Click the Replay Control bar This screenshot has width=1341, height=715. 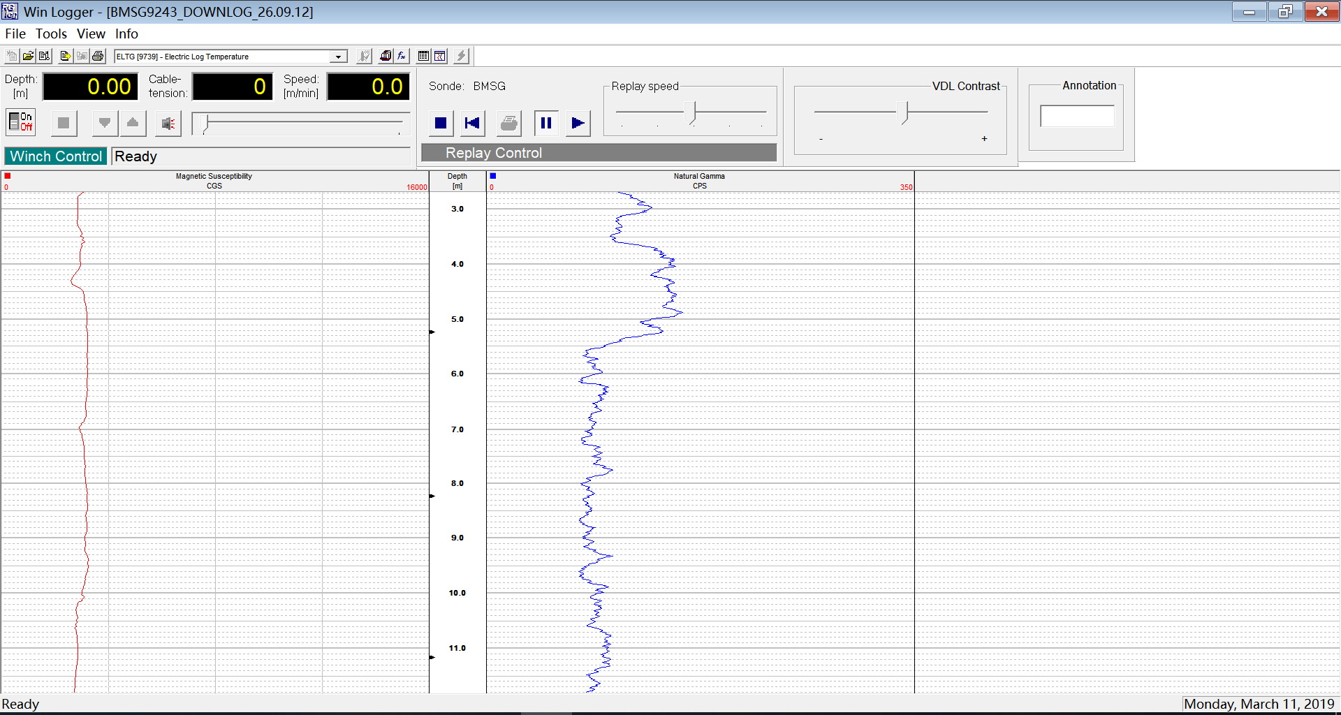tap(599, 153)
